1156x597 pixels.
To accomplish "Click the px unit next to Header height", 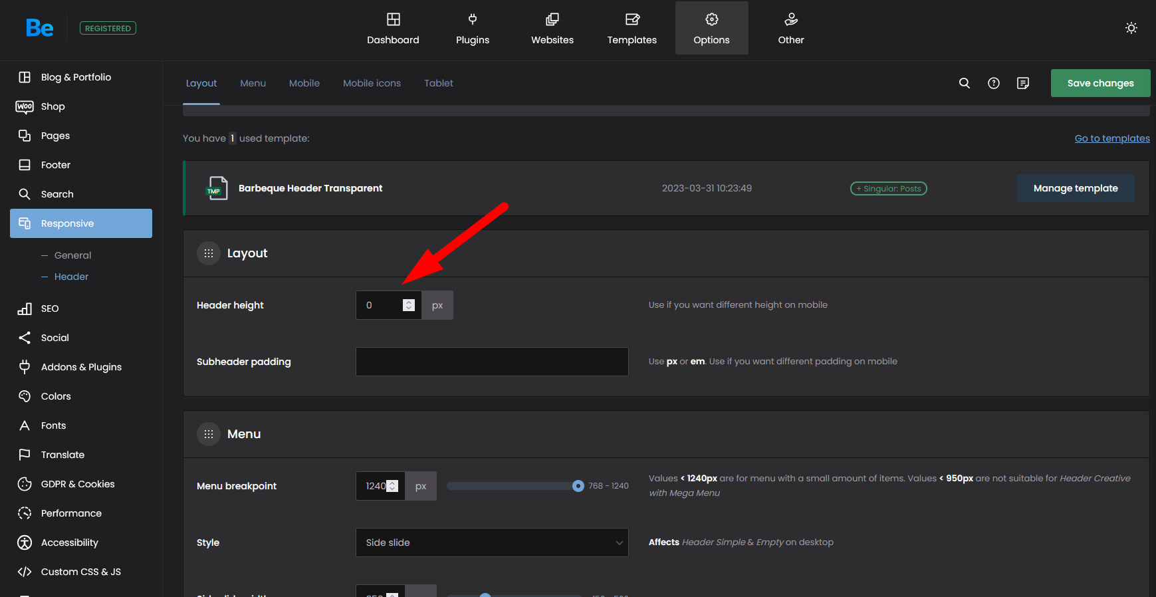I will click(x=437, y=305).
